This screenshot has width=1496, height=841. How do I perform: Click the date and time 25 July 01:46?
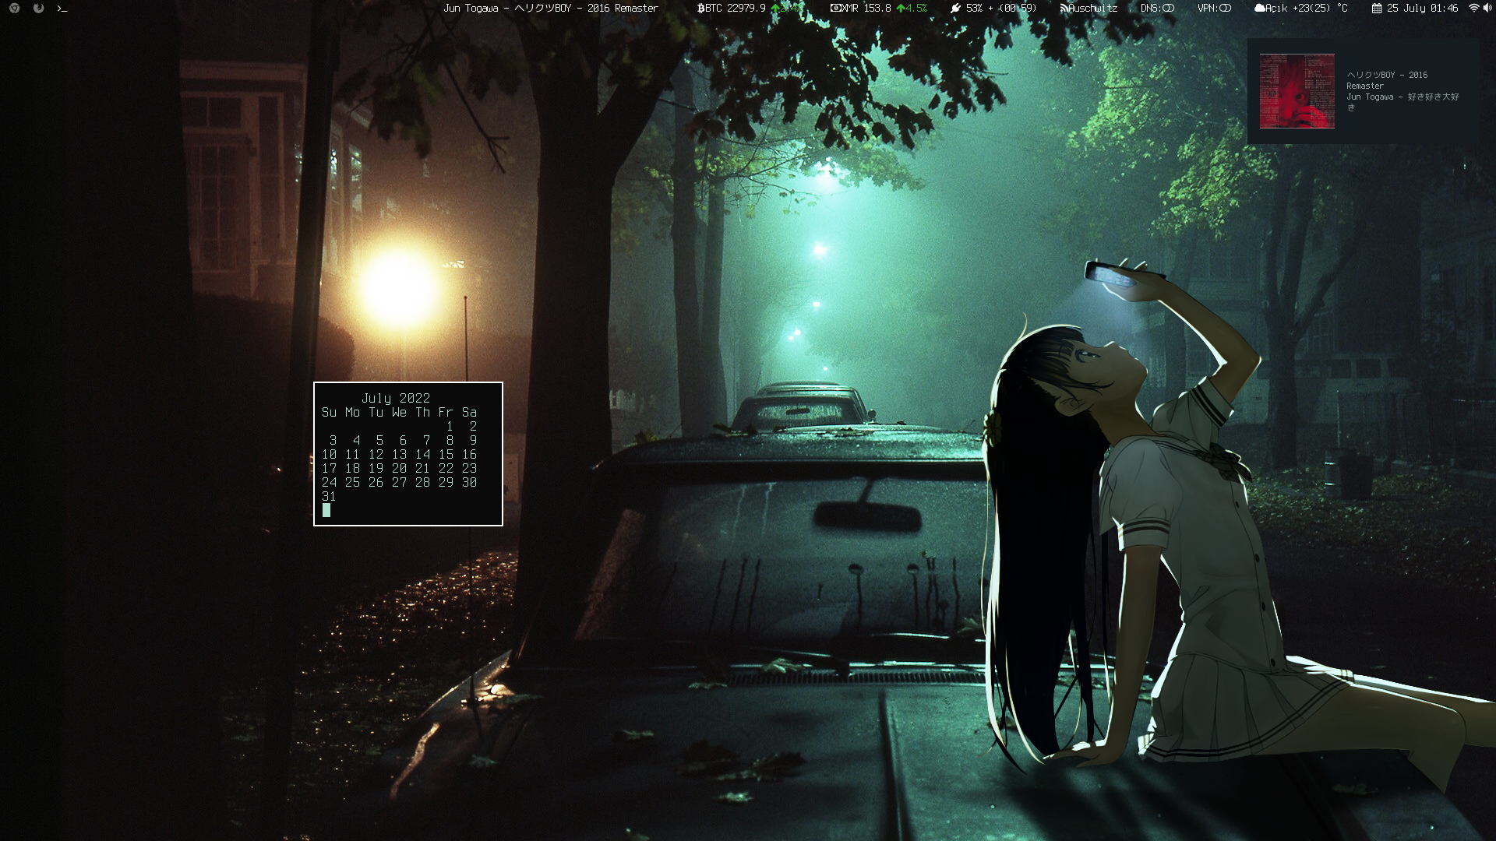tap(1422, 8)
